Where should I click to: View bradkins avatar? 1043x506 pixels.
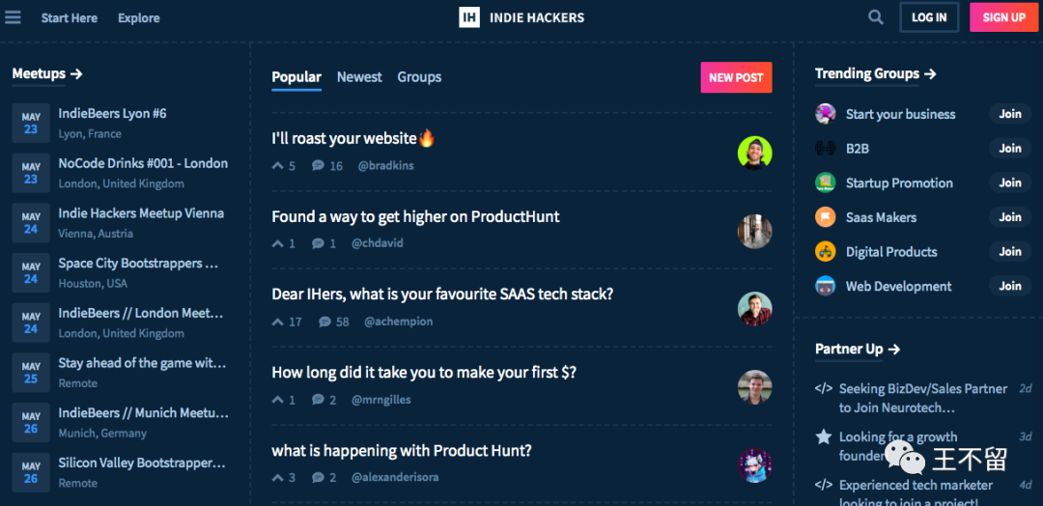pos(755,153)
